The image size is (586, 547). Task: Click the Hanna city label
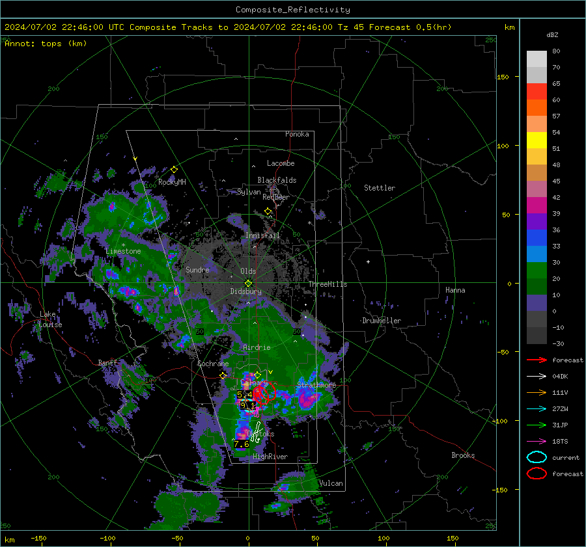[455, 290]
